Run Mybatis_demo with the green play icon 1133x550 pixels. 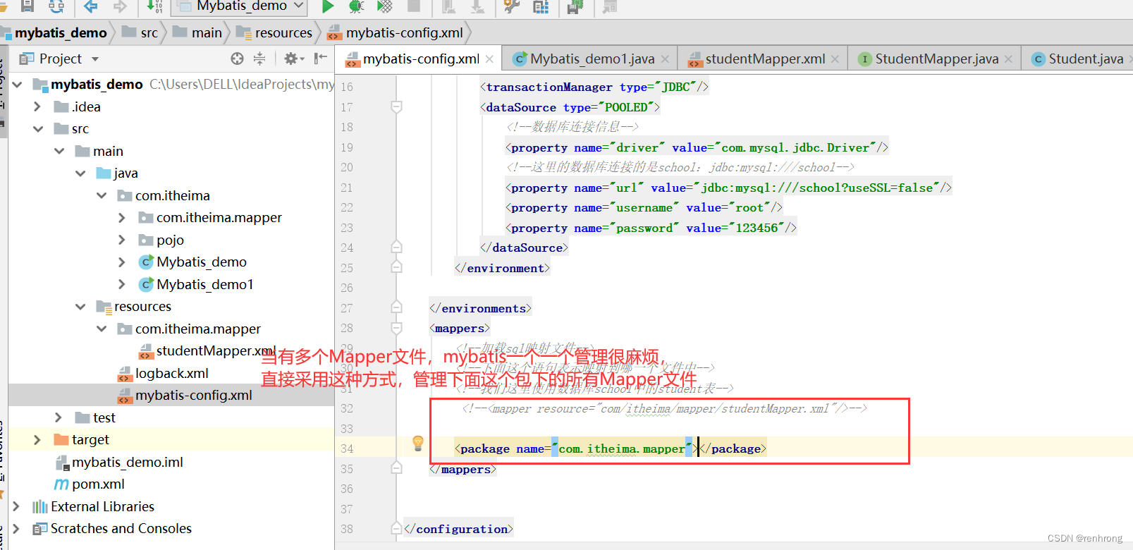tap(328, 6)
